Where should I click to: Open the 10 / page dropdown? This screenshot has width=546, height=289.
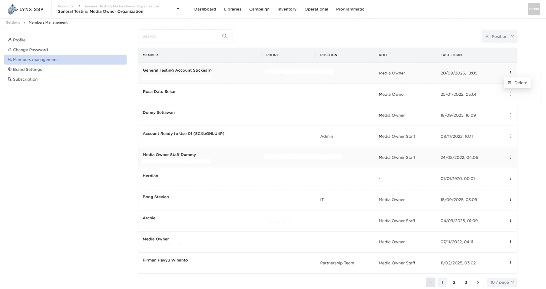click(502, 282)
